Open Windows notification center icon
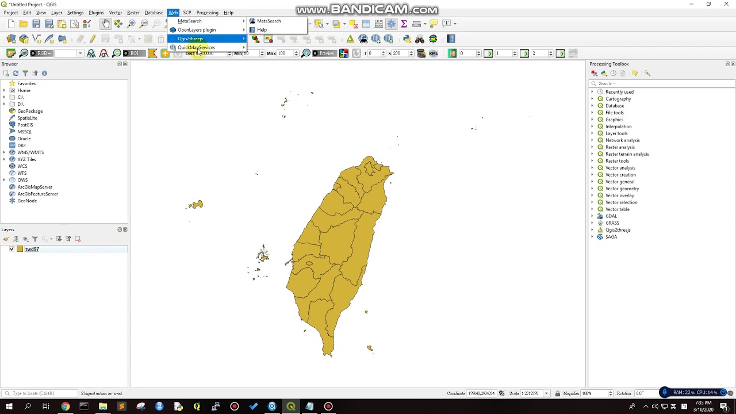This screenshot has height=414, width=736. 724,407
